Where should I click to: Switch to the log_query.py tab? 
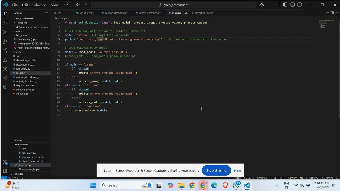[x=87, y=13]
